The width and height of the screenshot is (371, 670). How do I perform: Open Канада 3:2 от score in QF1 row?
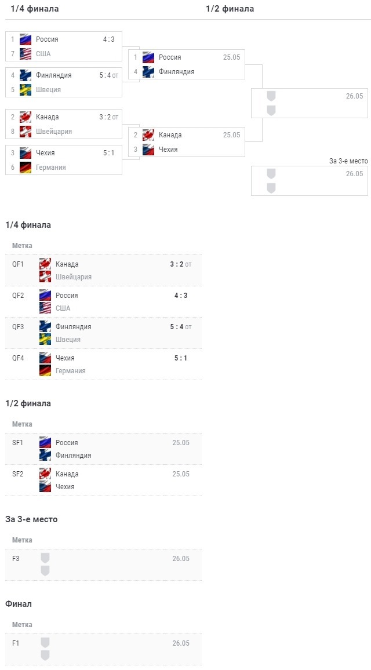click(x=181, y=264)
